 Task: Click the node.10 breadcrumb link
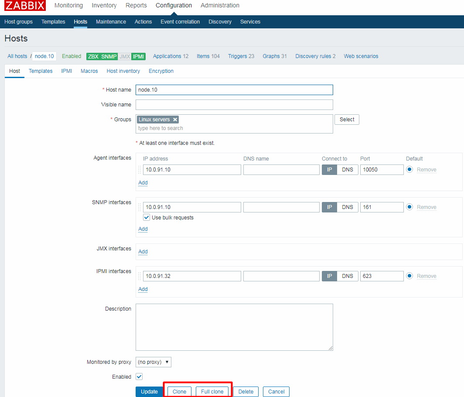point(44,56)
